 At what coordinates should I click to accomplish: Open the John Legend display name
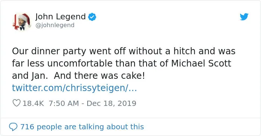(60, 17)
